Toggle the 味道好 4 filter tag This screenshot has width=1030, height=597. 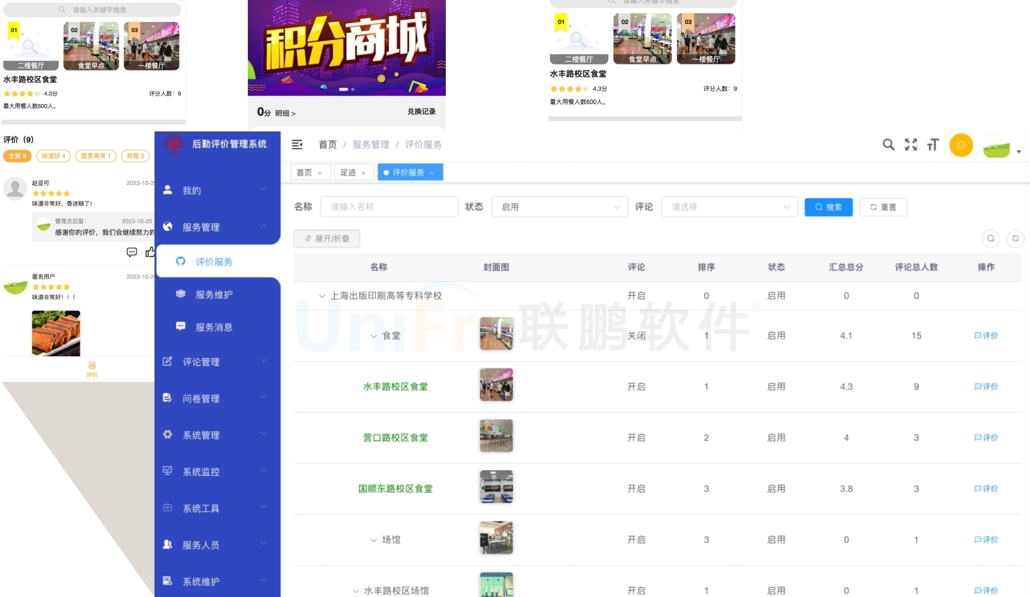53,156
